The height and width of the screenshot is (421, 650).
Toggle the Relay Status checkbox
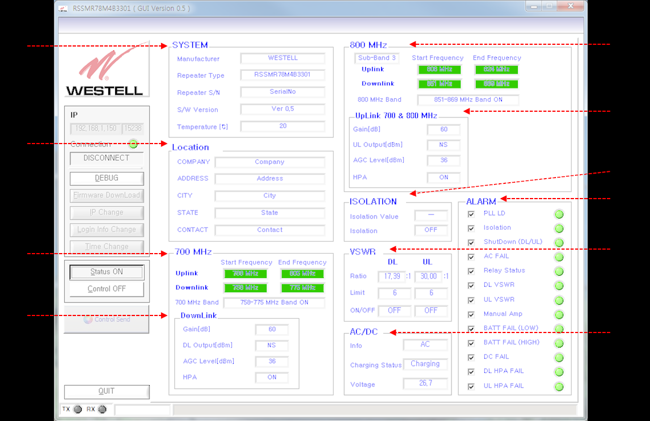471,271
